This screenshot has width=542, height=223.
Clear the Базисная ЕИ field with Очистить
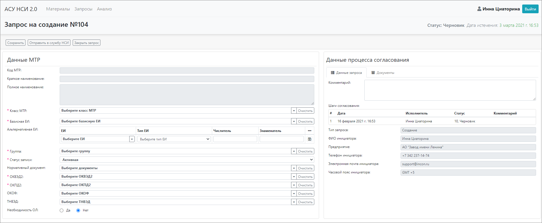305,122
